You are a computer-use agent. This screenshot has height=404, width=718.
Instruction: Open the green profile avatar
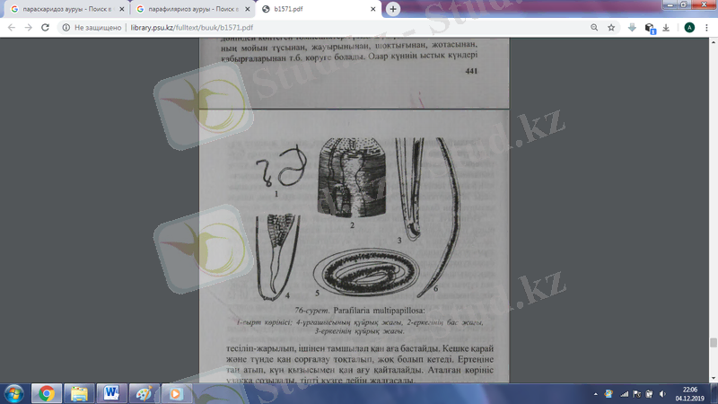(x=688, y=28)
